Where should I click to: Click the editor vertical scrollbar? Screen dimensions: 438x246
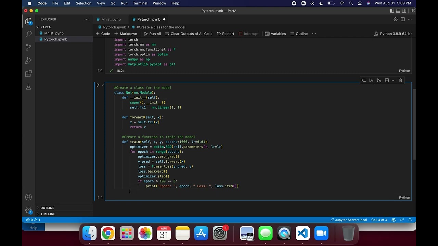pos(414,124)
